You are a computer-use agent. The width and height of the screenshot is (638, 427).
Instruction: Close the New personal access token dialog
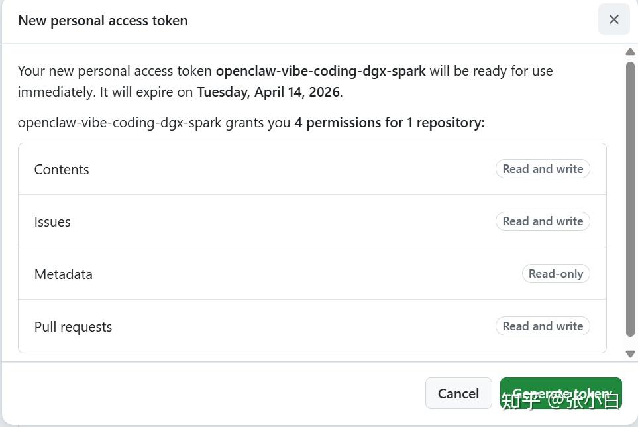tap(613, 19)
